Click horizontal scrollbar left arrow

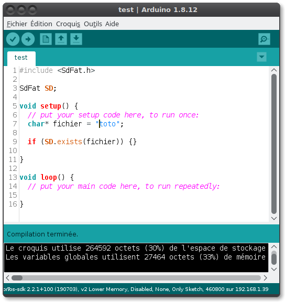pos(8,278)
